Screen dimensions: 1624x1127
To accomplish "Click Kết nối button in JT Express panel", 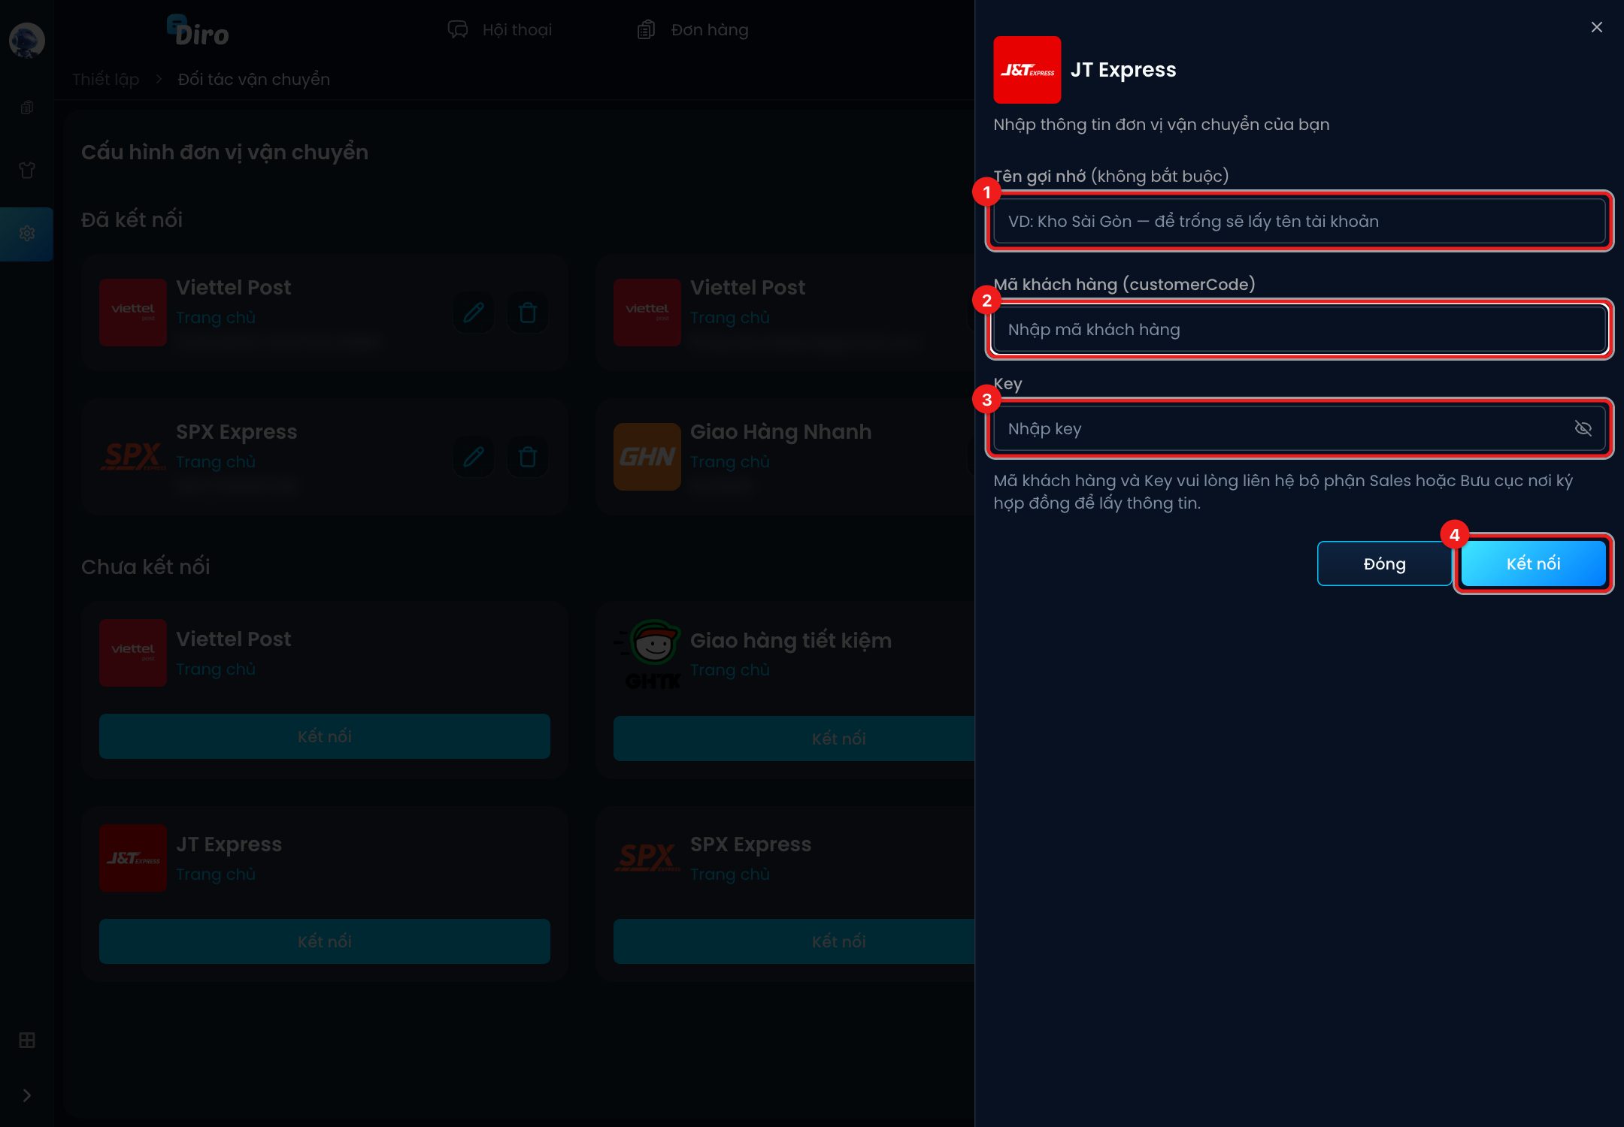I will coord(1534,563).
